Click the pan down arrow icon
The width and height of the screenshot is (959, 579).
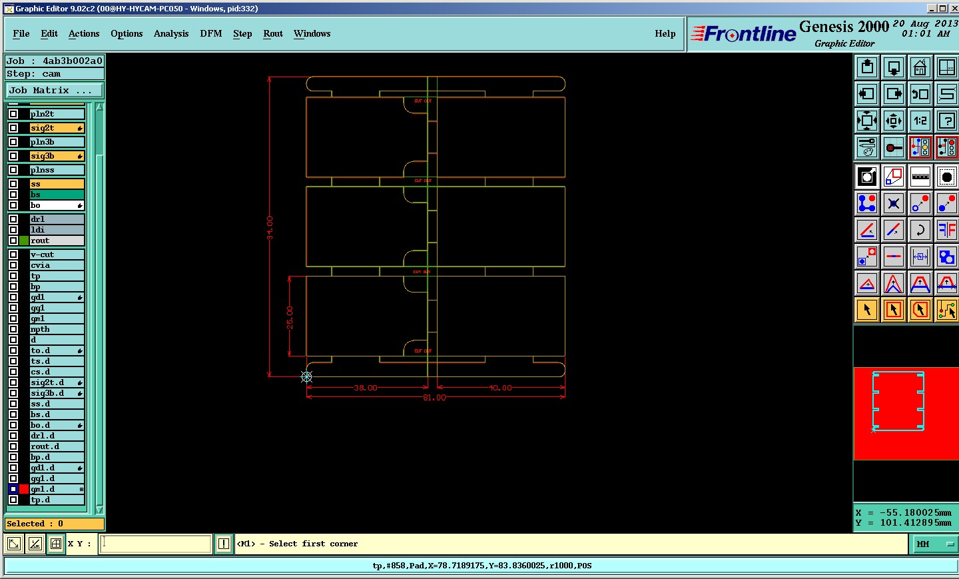[894, 67]
